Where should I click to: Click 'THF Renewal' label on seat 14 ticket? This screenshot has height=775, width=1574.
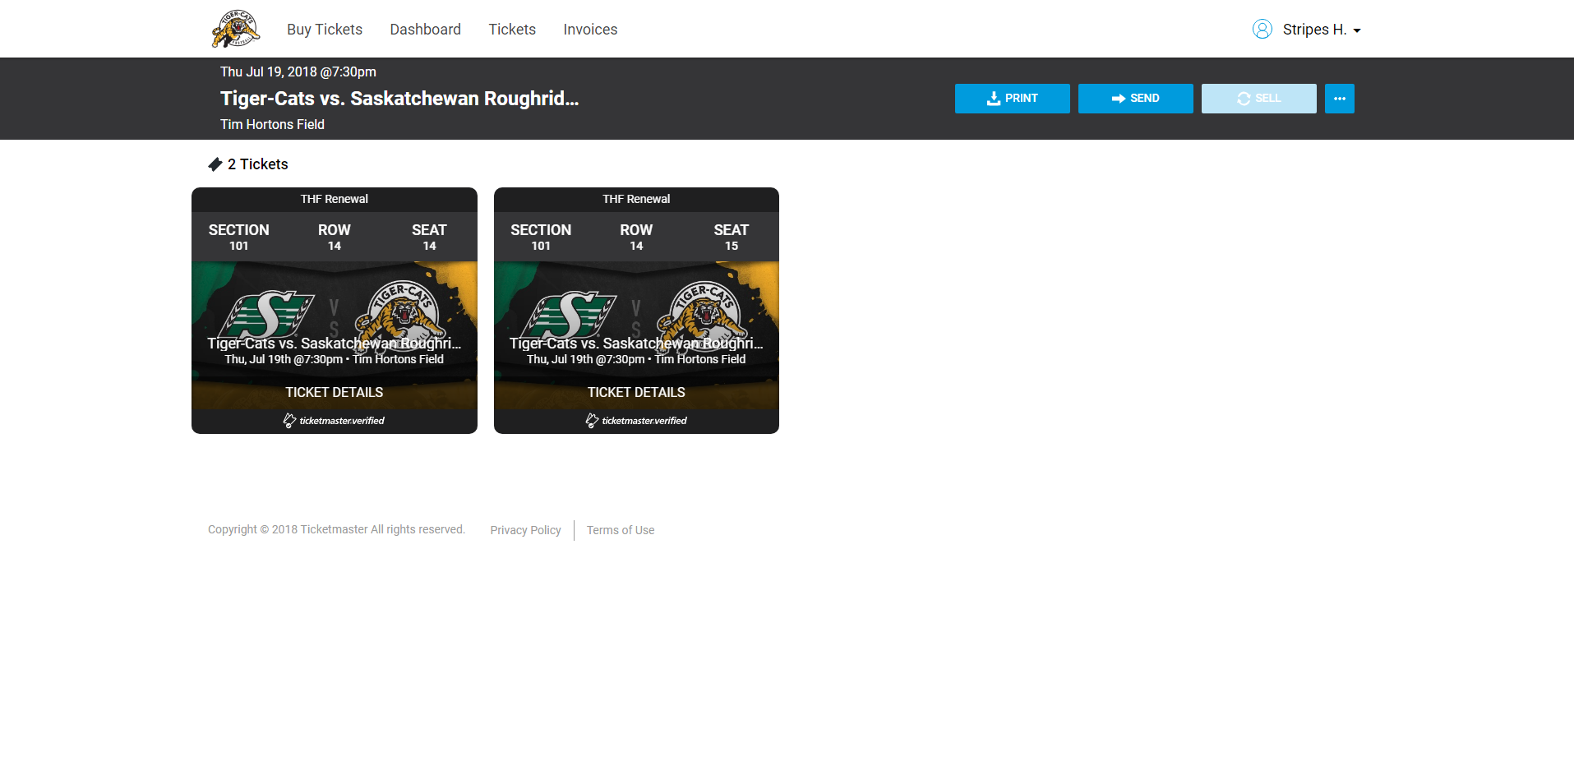335,199
